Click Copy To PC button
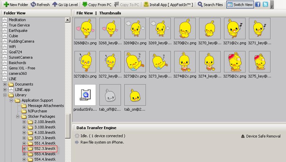Screen dimensions: 286x162 [127, 5]
